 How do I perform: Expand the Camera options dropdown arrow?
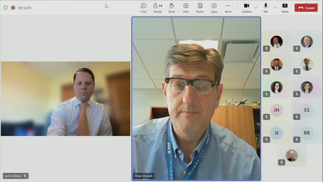[256, 8]
